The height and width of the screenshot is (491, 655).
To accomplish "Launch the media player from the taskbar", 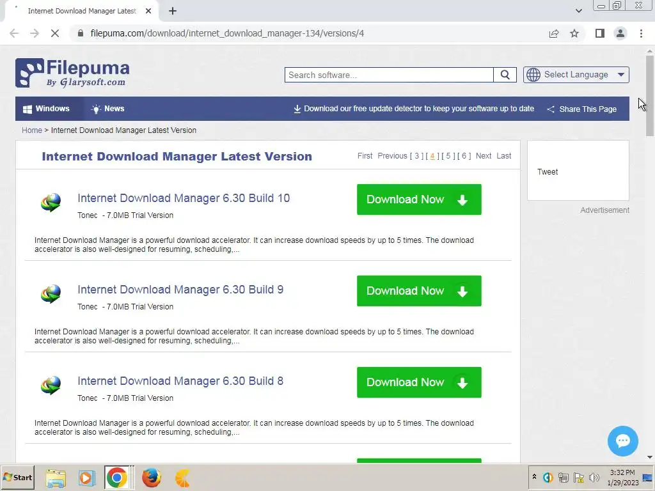I will tap(86, 478).
